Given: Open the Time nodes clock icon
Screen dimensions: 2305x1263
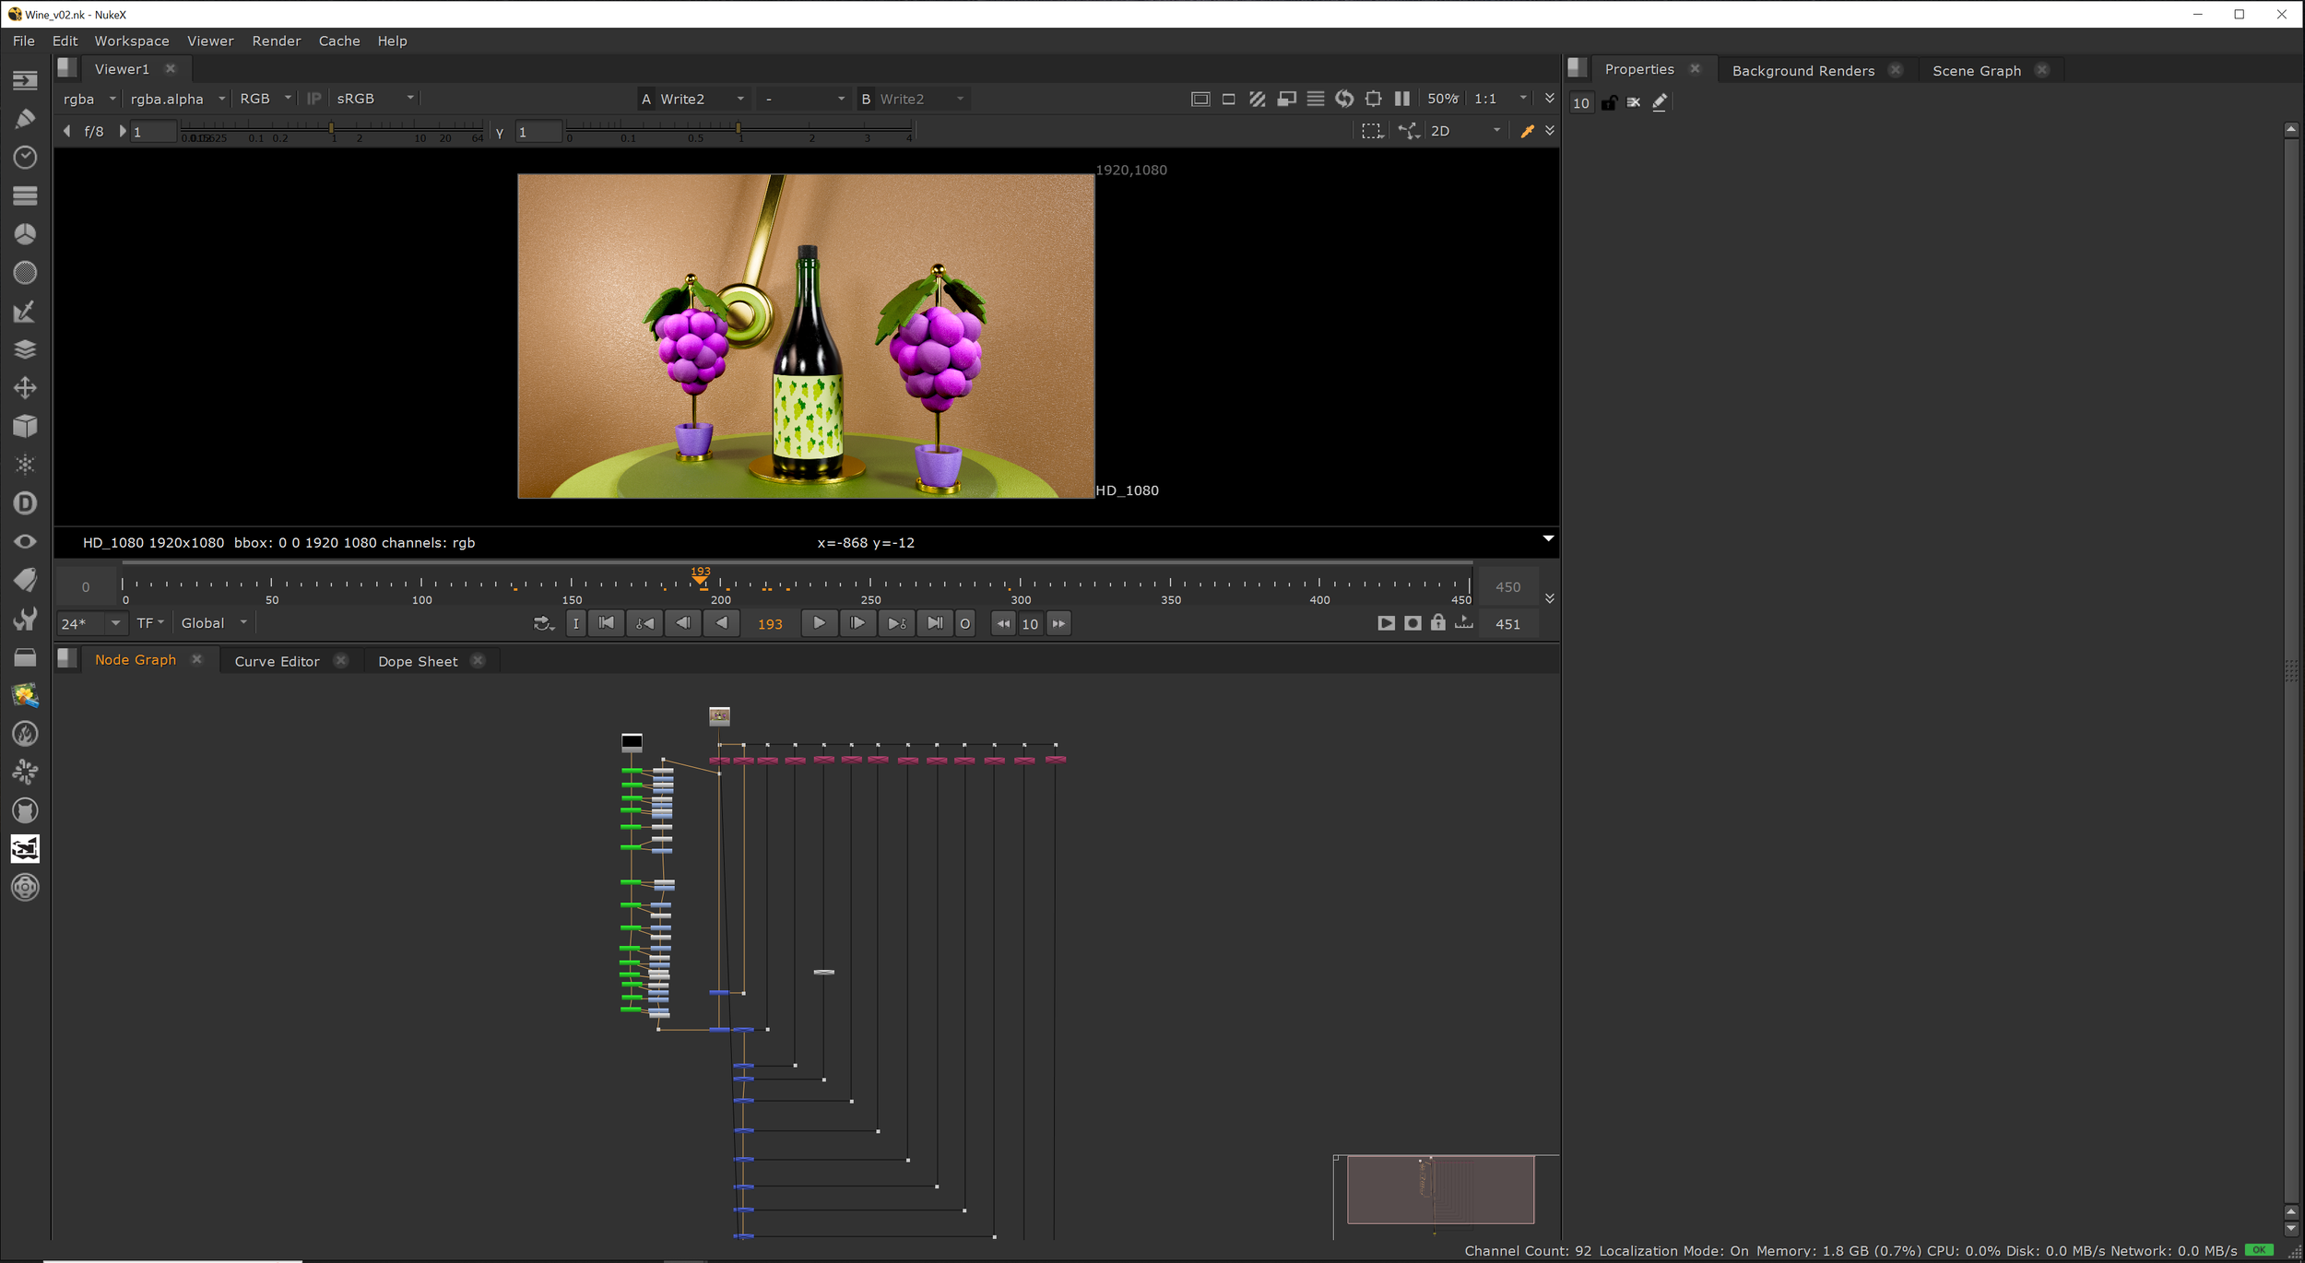Looking at the screenshot, I should [25, 158].
